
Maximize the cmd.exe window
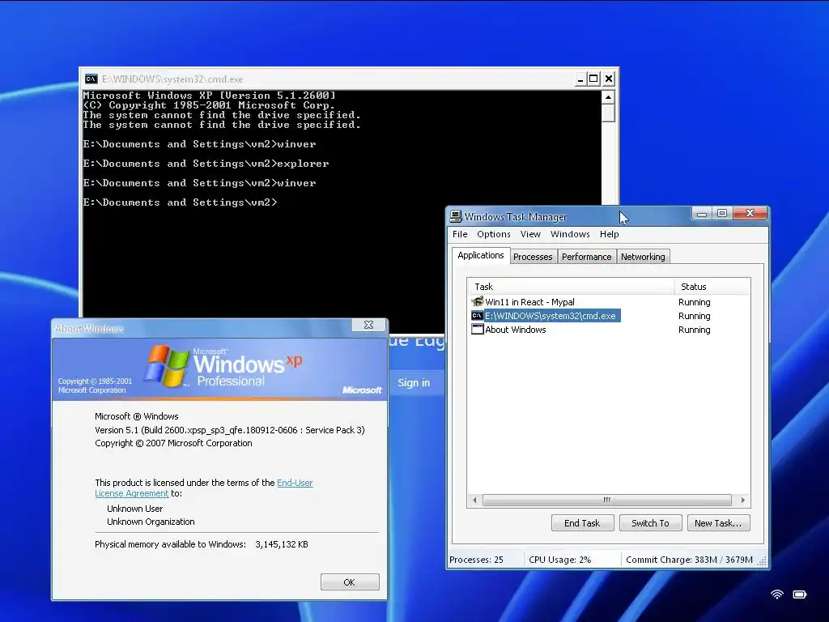click(593, 79)
